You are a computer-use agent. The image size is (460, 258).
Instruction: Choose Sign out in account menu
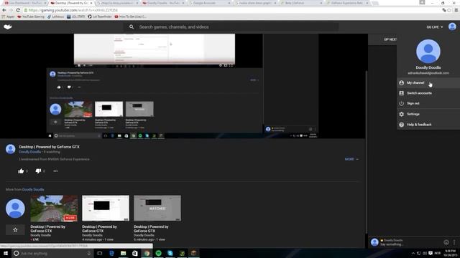click(428, 103)
